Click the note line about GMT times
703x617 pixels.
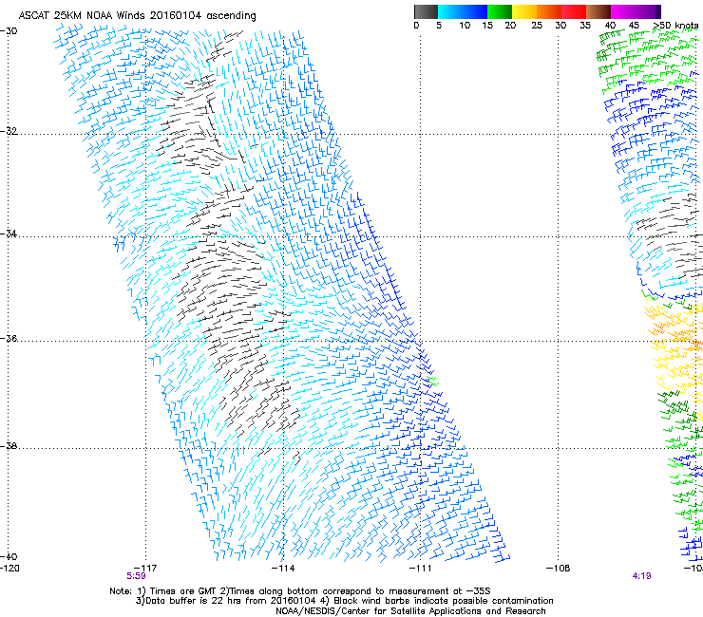tap(300, 591)
